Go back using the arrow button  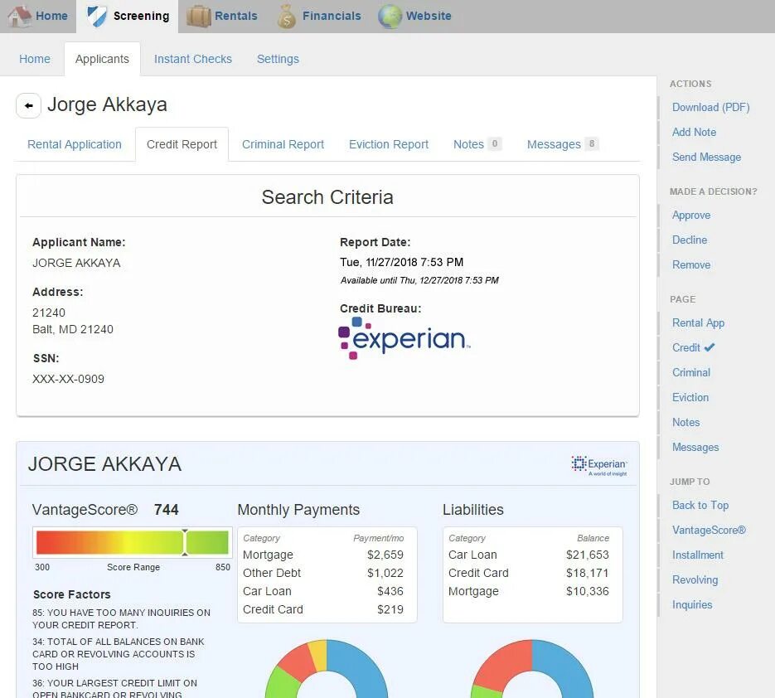28,105
